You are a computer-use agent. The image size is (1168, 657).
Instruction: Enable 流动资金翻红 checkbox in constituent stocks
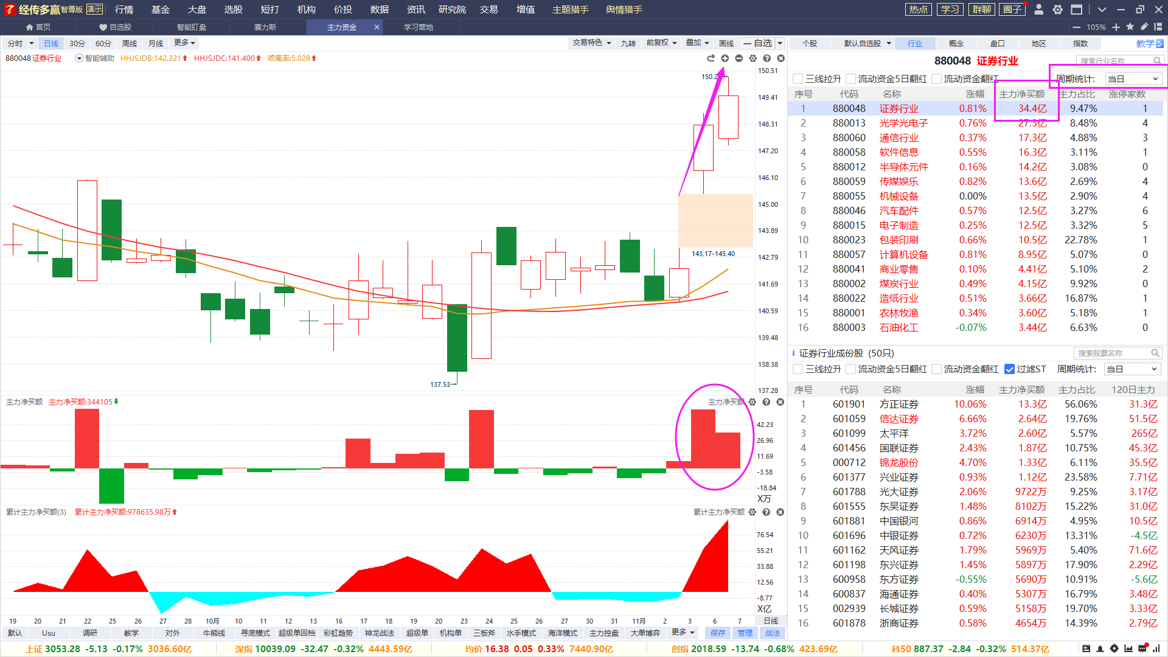937,369
